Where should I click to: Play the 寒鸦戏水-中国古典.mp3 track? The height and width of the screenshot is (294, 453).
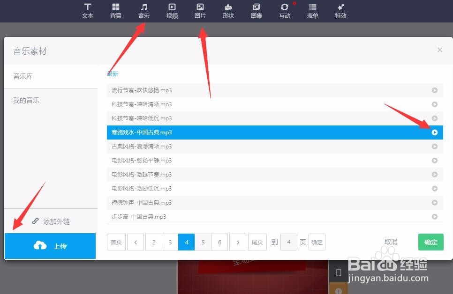tap(435, 132)
